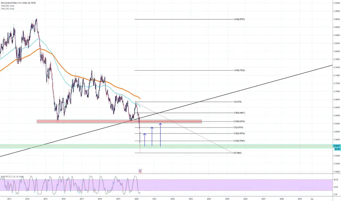This screenshot has height=201, width=341.
Task: Click the 2021 label on the time axis
Action: 154,199
